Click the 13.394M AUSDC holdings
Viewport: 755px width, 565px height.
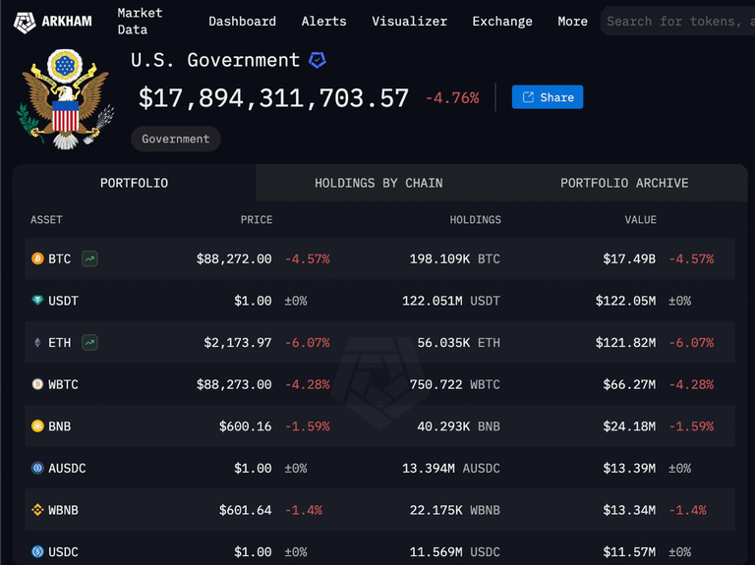pos(451,469)
